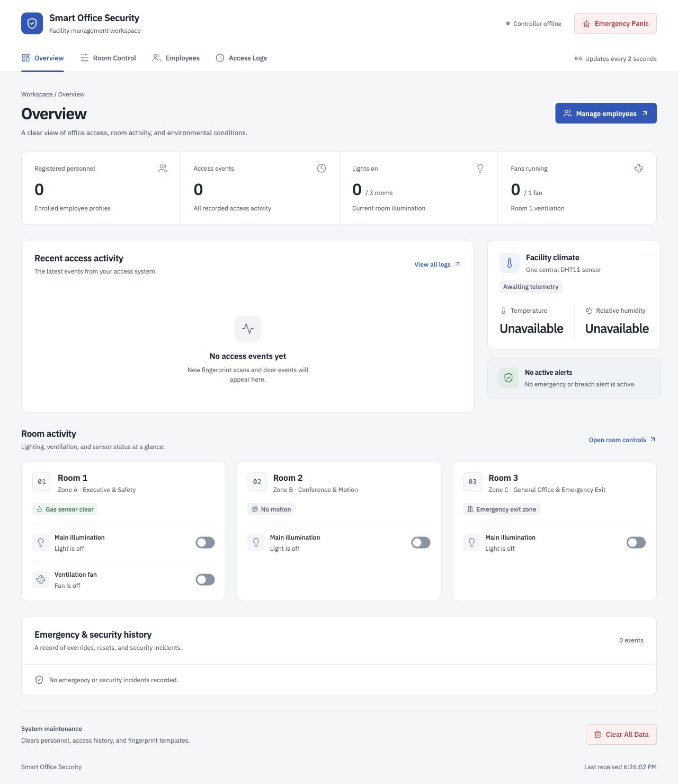
Task: Switch to the Room Control tab
Action: (x=108, y=58)
